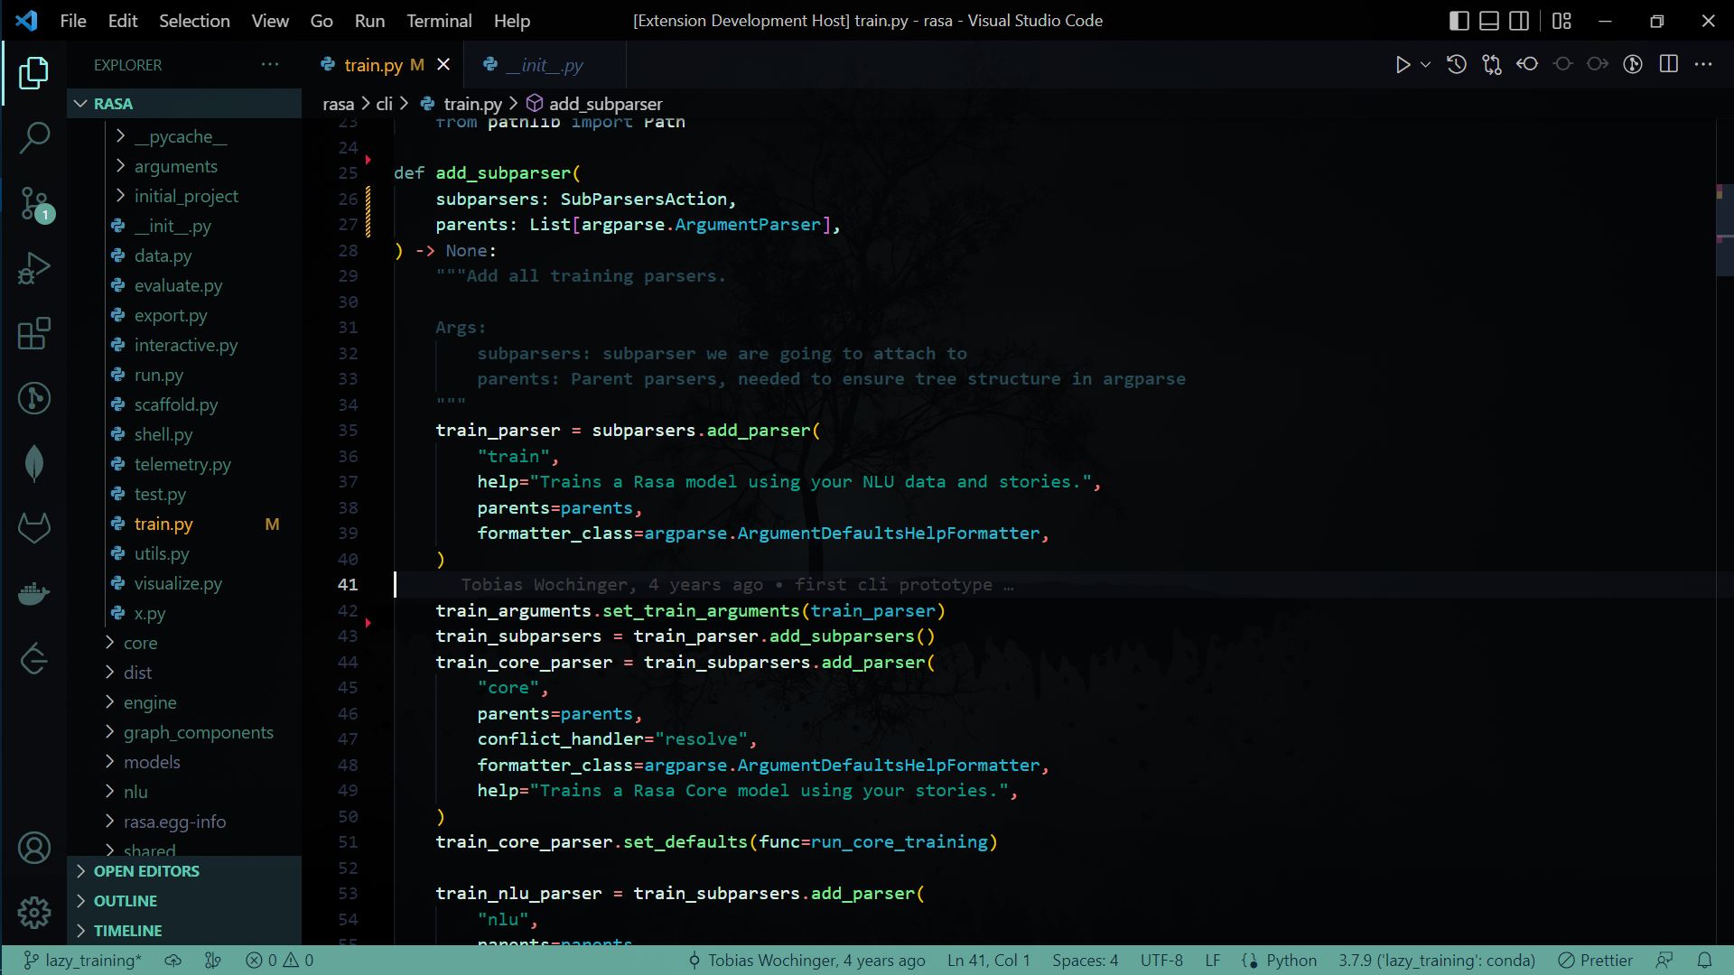1734x975 pixels.
Task: Toggle the Secondary Side Bar layout button
Action: pyautogui.click(x=1519, y=21)
